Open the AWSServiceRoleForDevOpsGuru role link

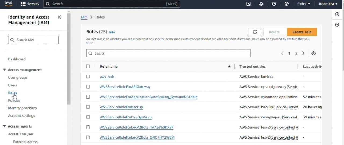pos(126,117)
